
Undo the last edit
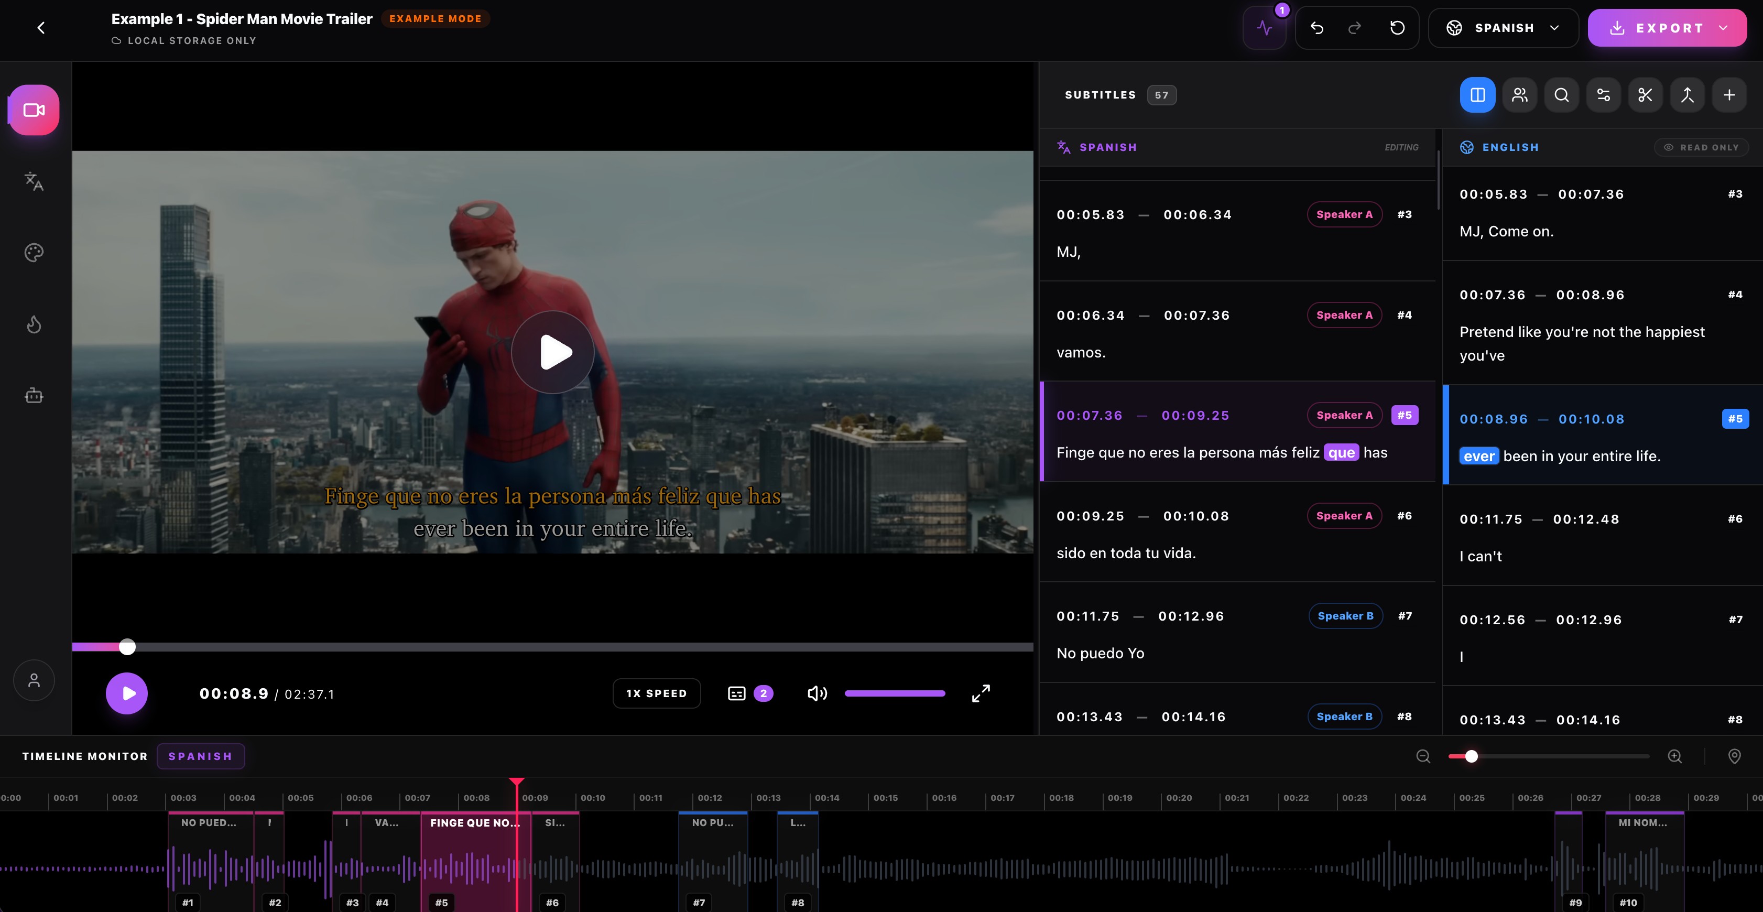point(1317,27)
